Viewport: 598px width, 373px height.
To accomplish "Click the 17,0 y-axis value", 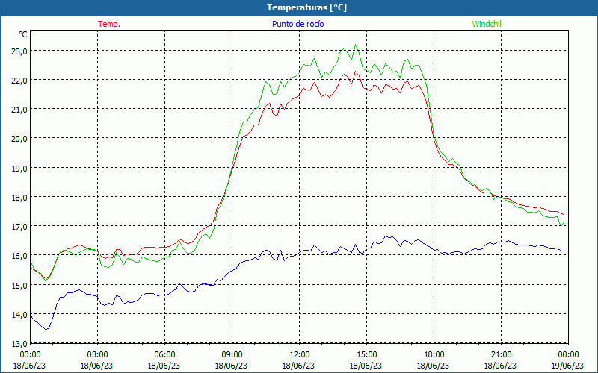I will 19,227.
